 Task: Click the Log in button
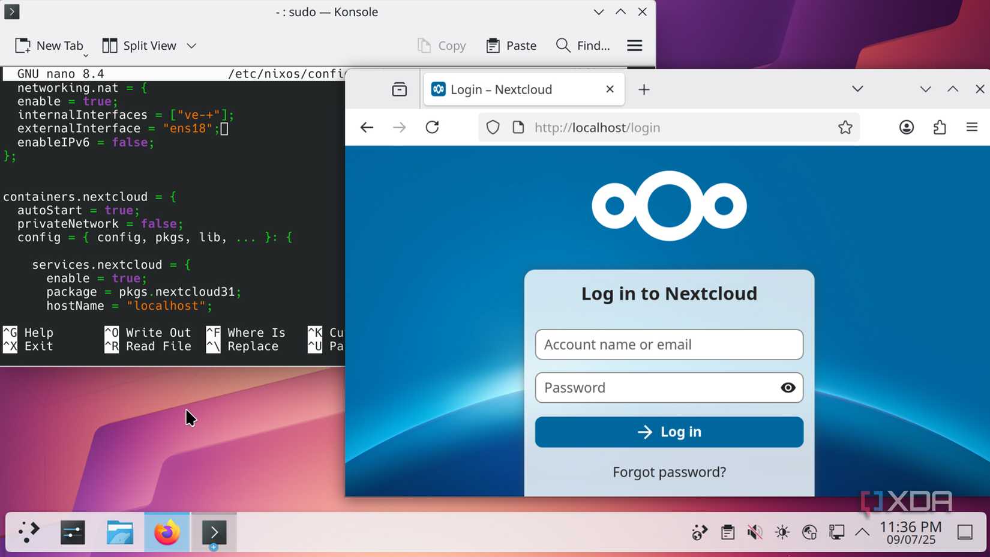point(669,432)
